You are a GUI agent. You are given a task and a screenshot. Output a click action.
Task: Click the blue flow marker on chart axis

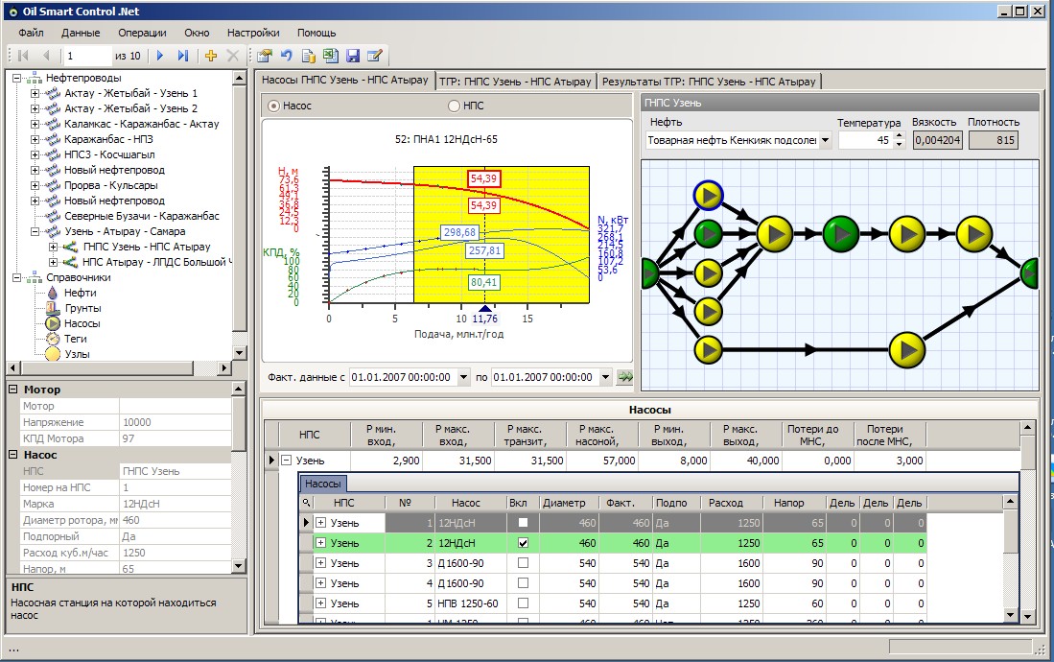[484, 308]
